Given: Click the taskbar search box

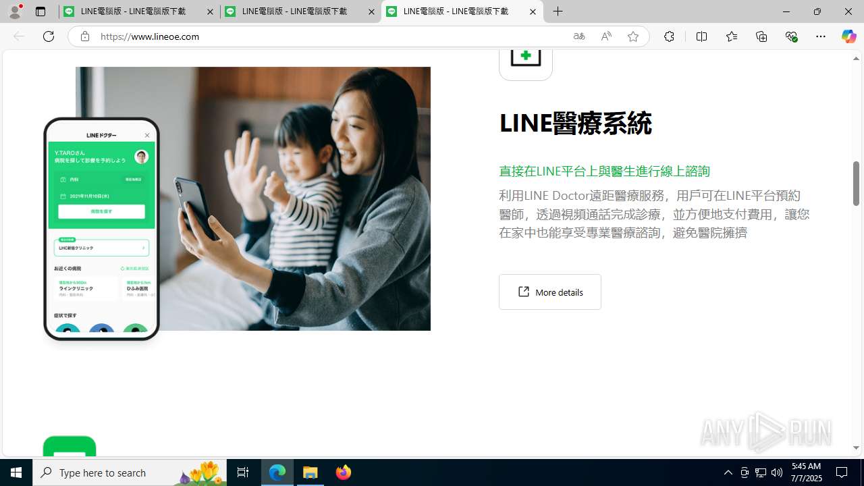Looking at the screenshot, I should tap(130, 473).
